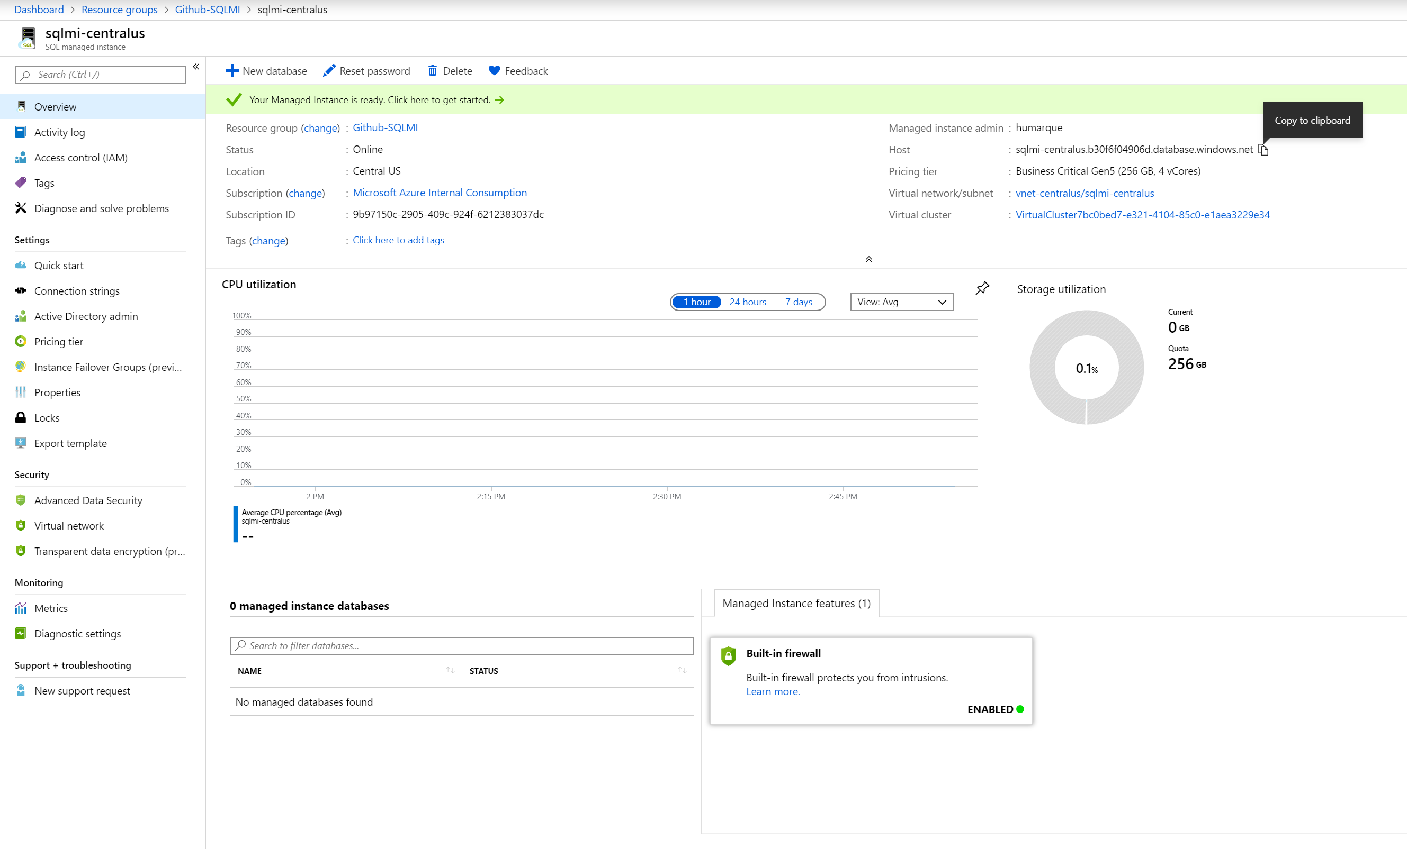
Task: Open Diagnose and solve problems
Action: (102, 208)
